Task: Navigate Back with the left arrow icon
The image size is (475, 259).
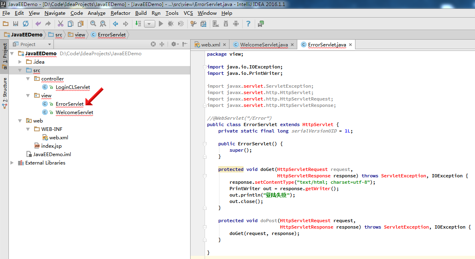Action: (x=116, y=24)
